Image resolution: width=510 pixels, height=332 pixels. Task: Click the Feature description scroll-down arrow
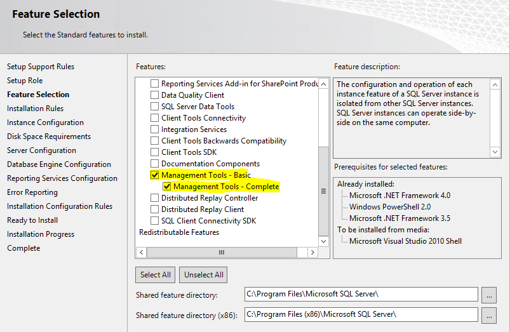[495, 152]
